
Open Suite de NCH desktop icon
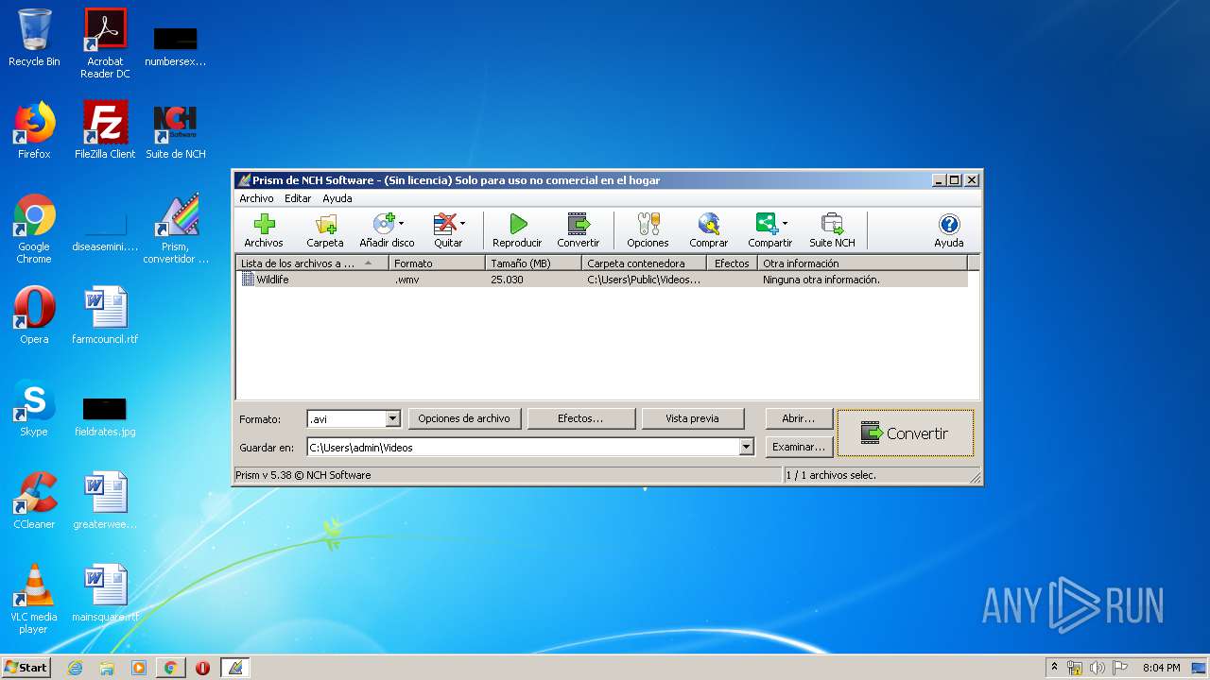point(176,130)
